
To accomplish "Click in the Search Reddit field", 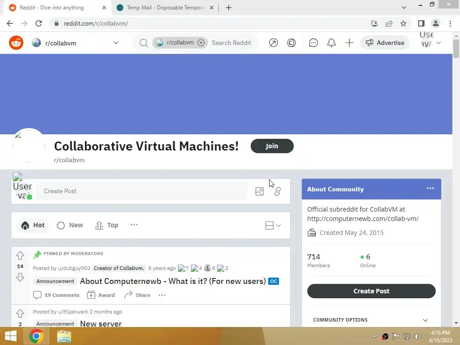I will point(231,43).
